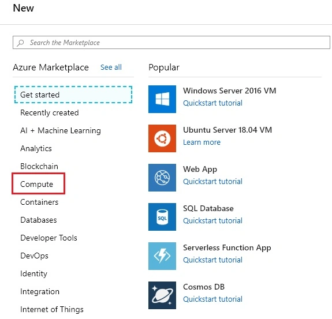Select the Recently created category

[x=50, y=112]
